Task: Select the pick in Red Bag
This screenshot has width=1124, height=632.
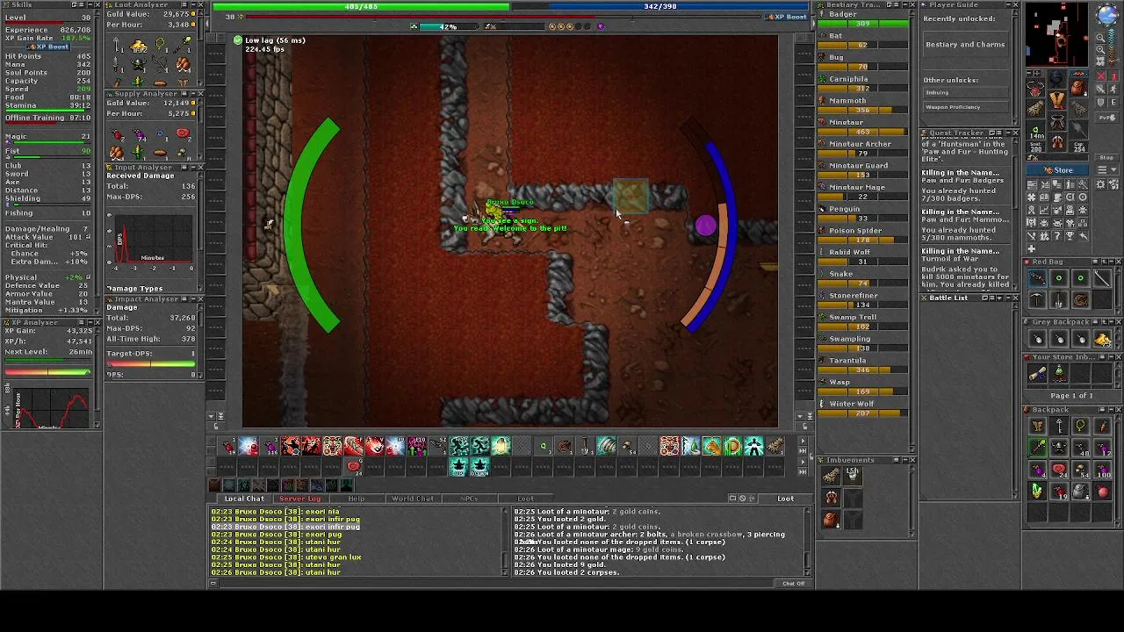Action: pos(1035,300)
